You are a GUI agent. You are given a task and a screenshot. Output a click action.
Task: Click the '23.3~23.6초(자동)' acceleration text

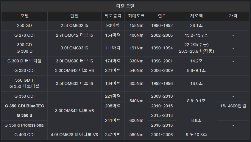tap(197, 51)
